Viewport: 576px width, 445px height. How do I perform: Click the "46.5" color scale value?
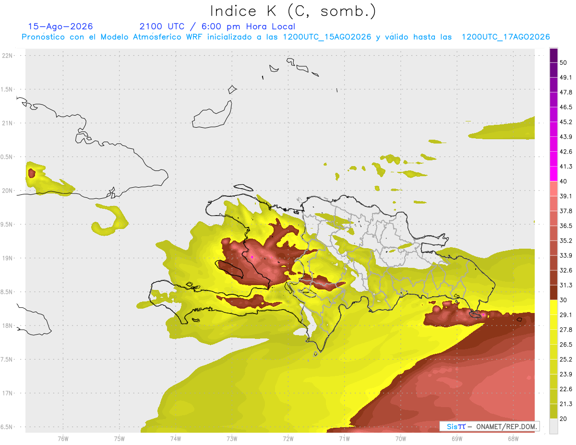(x=566, y=107)
